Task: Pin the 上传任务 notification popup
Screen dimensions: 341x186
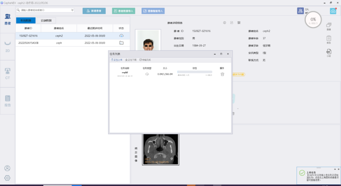Action: pyautogui.click(x=335, y=169)
